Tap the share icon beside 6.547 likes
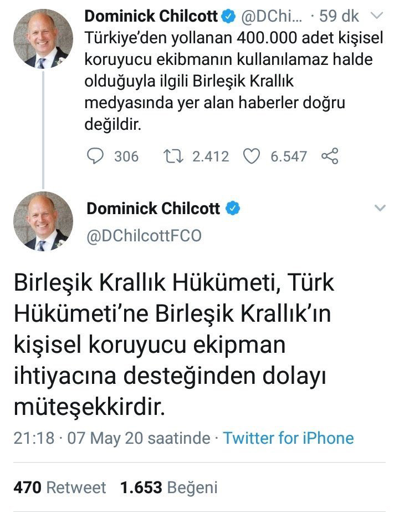 tap(330, 156)
